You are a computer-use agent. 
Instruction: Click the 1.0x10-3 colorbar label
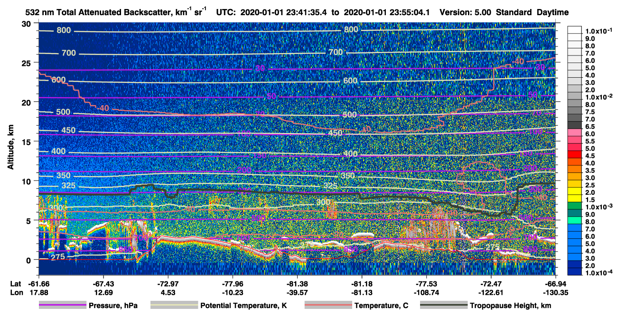[599, 207]
